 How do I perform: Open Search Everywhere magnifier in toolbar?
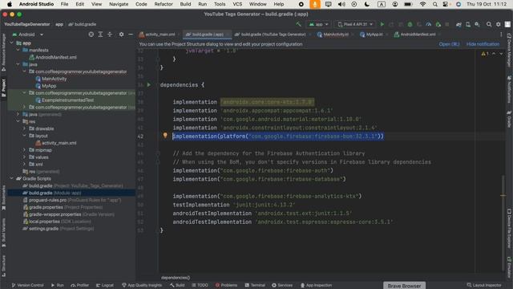489,24
